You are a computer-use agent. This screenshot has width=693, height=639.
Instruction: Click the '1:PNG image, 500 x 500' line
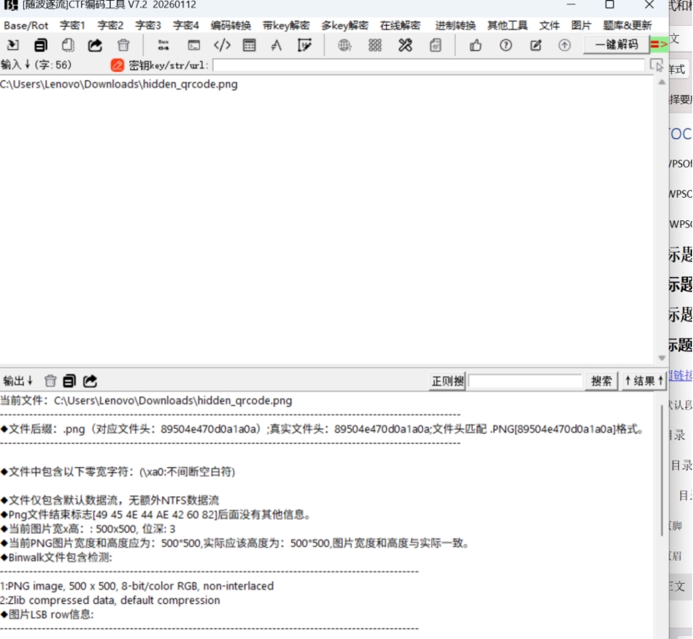tap(137, 586)
